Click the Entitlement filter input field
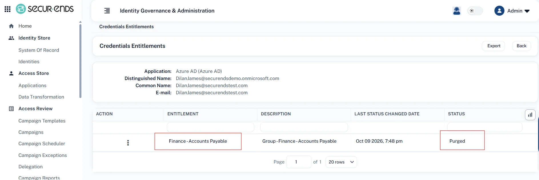The image size is (539, 180). [x=211, y=127]
